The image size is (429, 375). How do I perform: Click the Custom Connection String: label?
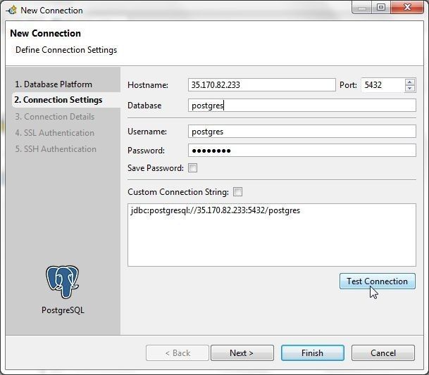178,192
